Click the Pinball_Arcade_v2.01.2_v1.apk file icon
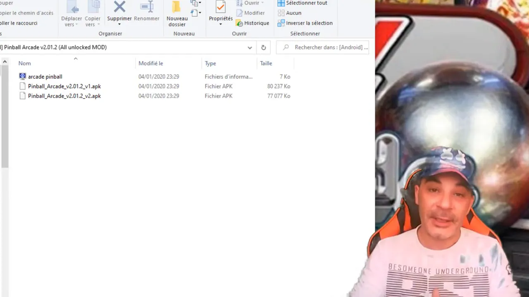This screenshot has width=529, height=297. pos(23,86)
